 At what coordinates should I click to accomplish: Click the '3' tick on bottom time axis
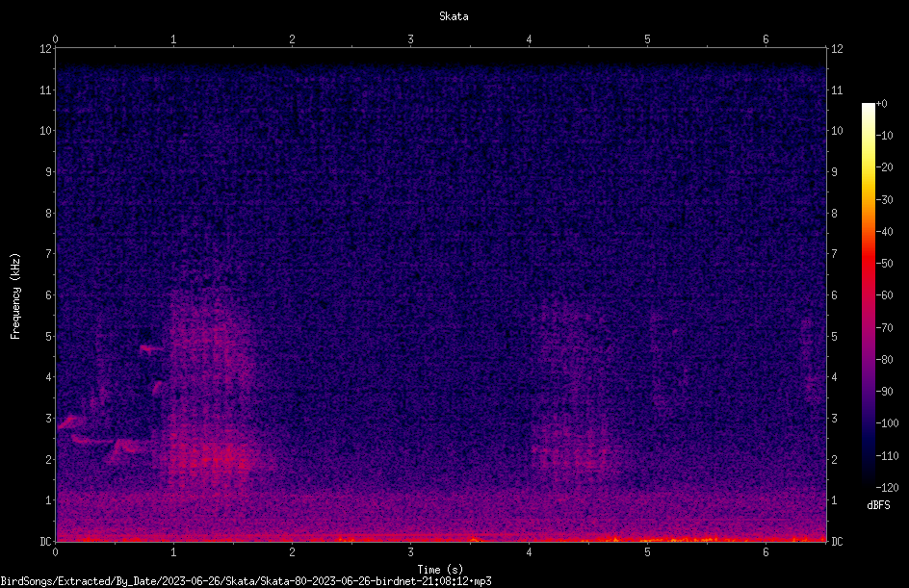click(x=410, y=552)
